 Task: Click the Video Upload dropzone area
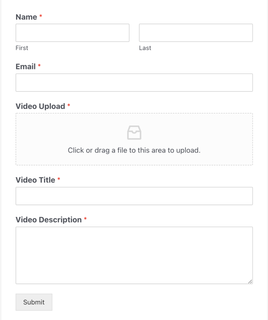click(134, 139)
